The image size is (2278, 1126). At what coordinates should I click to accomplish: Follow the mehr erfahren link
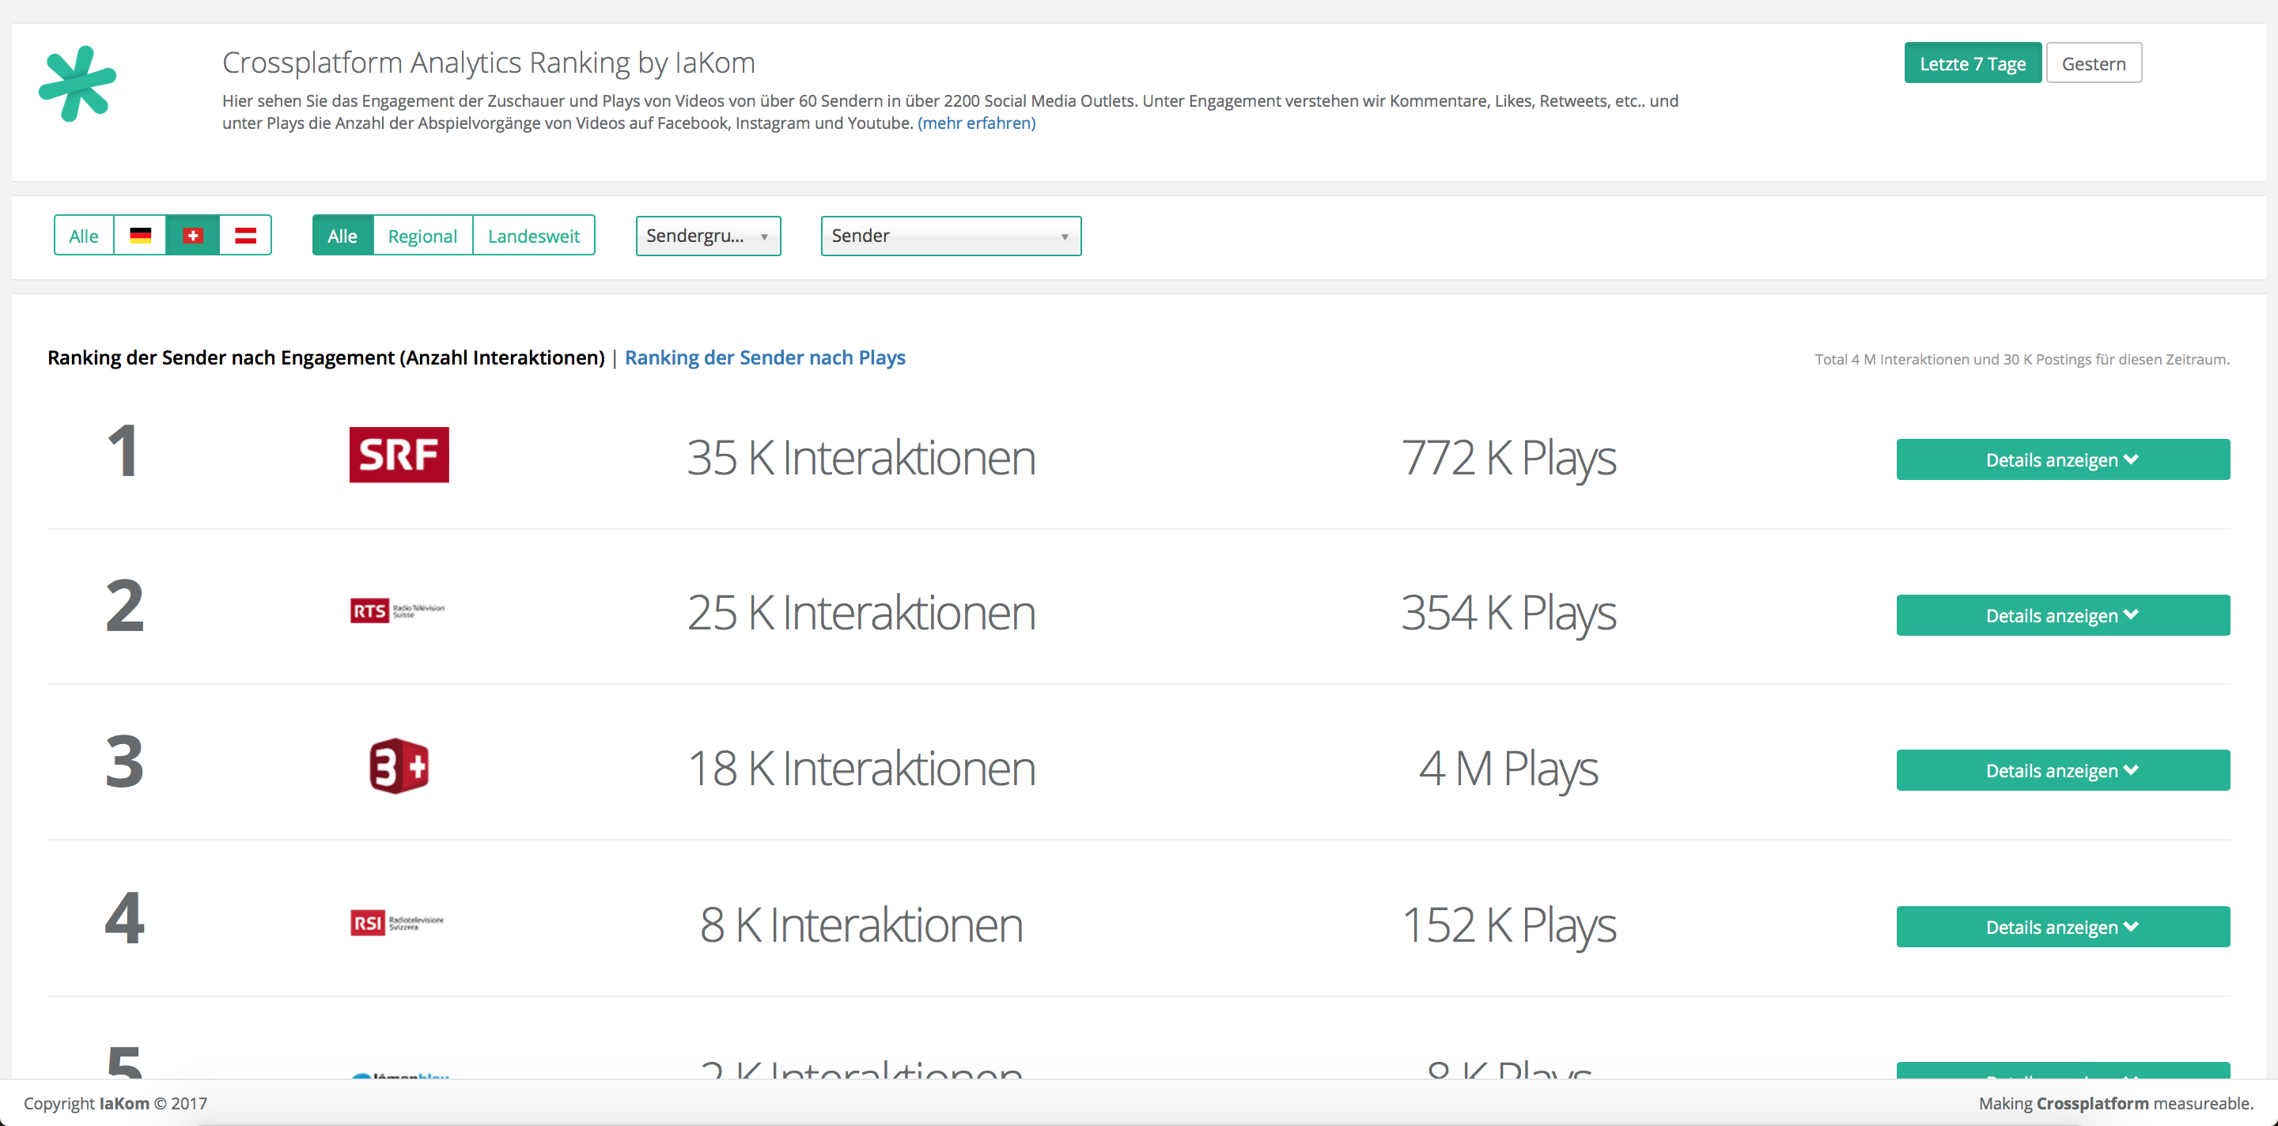pyautogui.click(x=977, y=123)
